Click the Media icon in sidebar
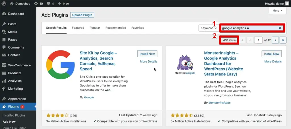This screenshot has width=291, height=129. click(x=4, y=32)
